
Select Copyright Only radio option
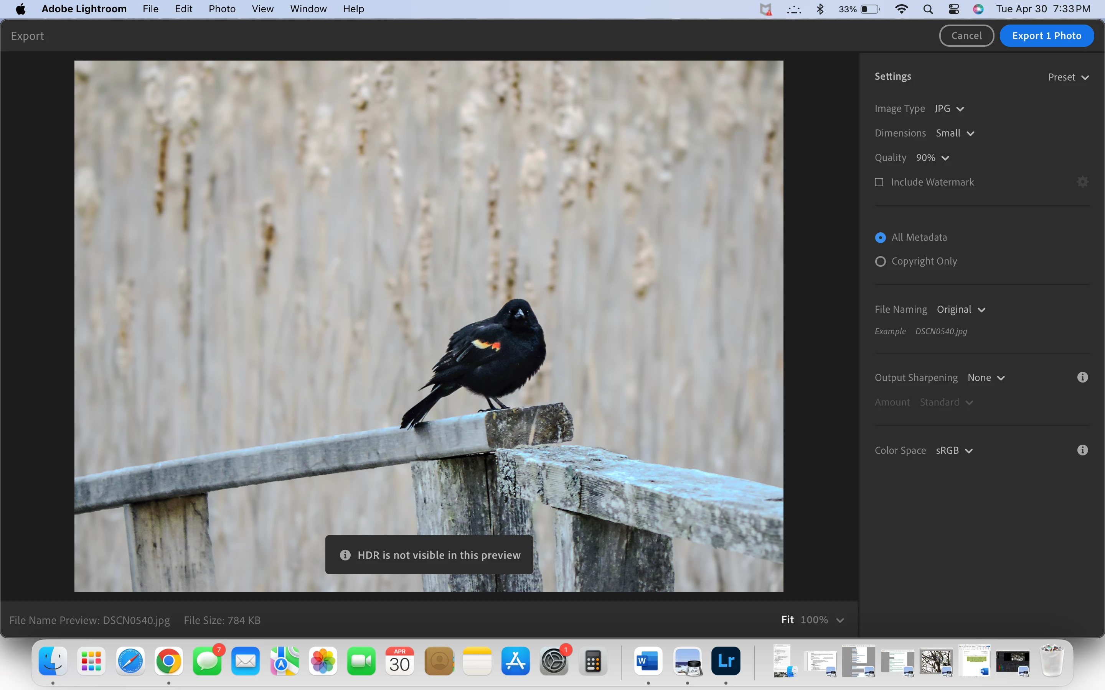880,261
